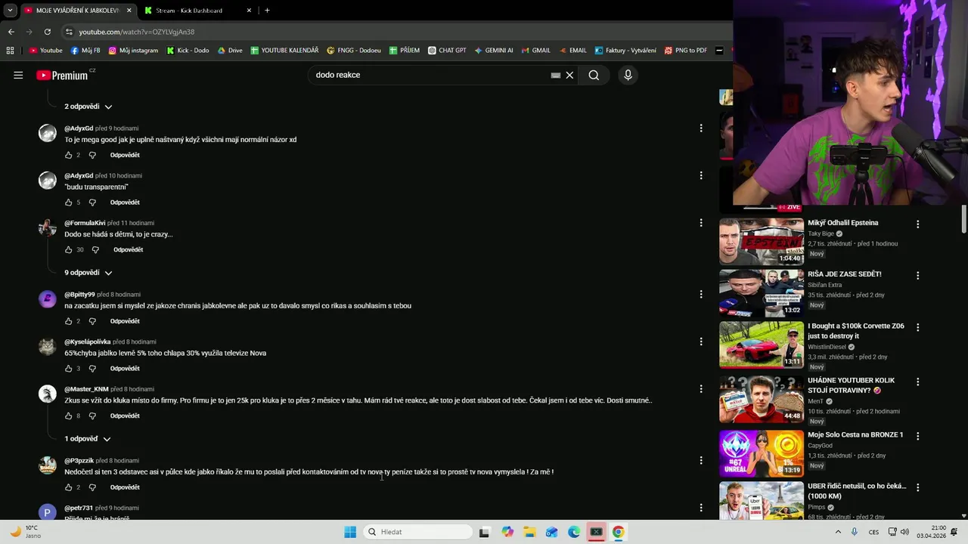Switch to Stream - Kick Dashboard tab

[x=198, y=11]
